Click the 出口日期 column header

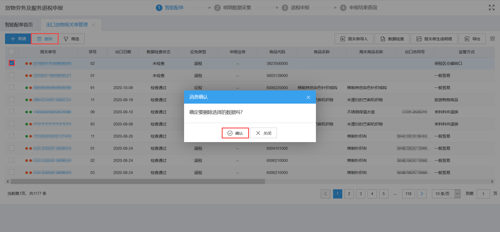pos(123,52)
